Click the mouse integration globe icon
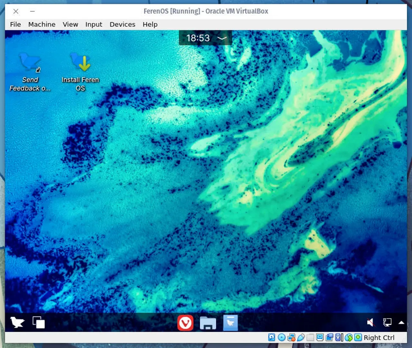This screenshot has width=412, height=348. 349,337
